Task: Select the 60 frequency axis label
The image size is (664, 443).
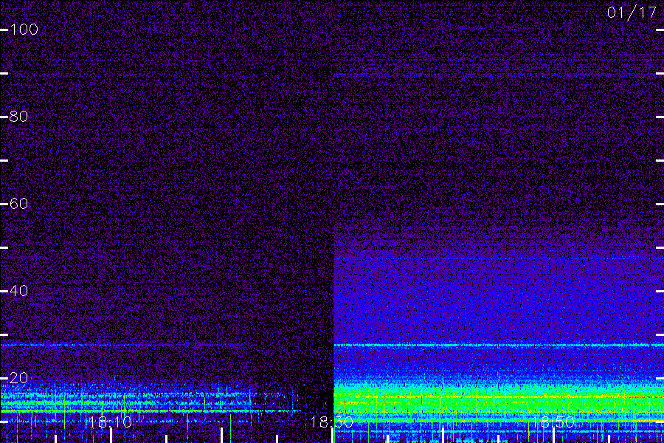Action: tap(19, 204)
